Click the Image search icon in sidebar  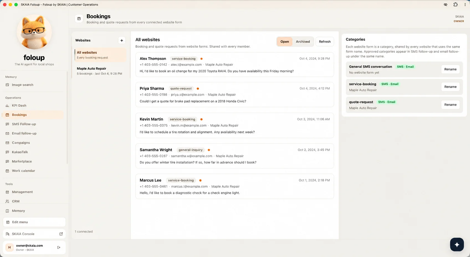(x=7, y=85)
